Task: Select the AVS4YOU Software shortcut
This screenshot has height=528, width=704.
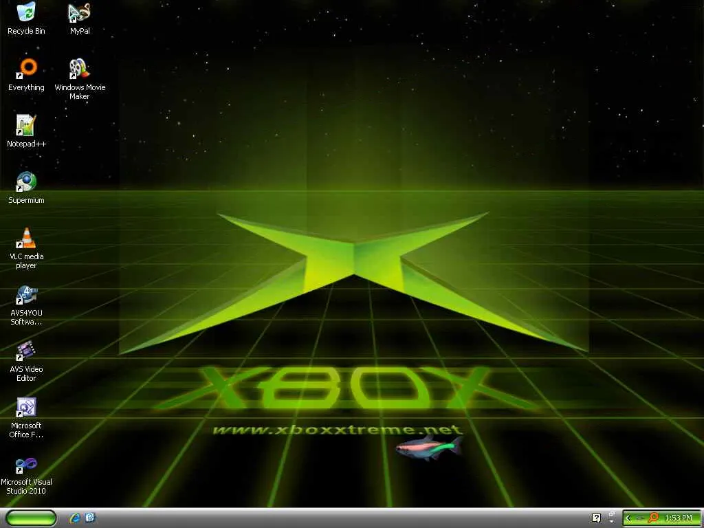Action: click(x=26, y=305)
